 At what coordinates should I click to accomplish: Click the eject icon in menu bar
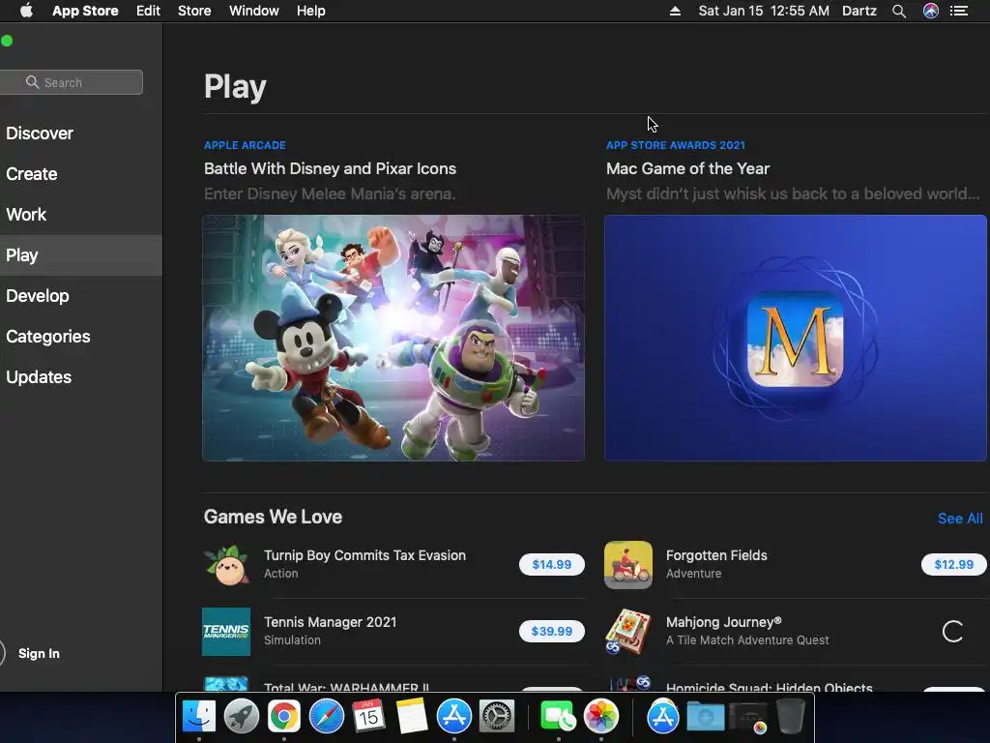pyautogui.click(x=675, y=11)
